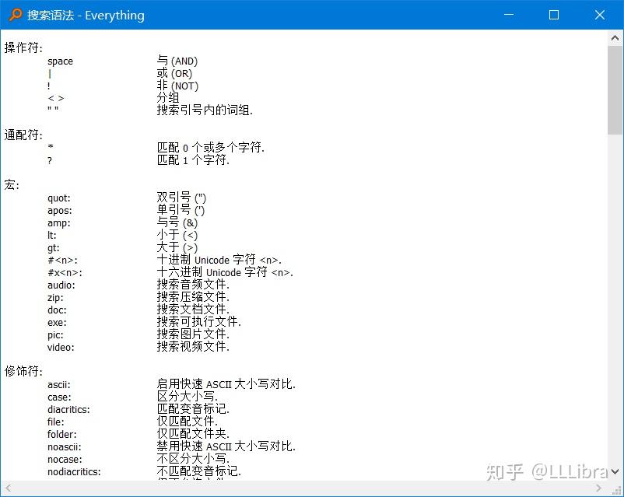Click 十六进制 Unicode 字符 description
The image size is (624, 497).
coord(225,271)
